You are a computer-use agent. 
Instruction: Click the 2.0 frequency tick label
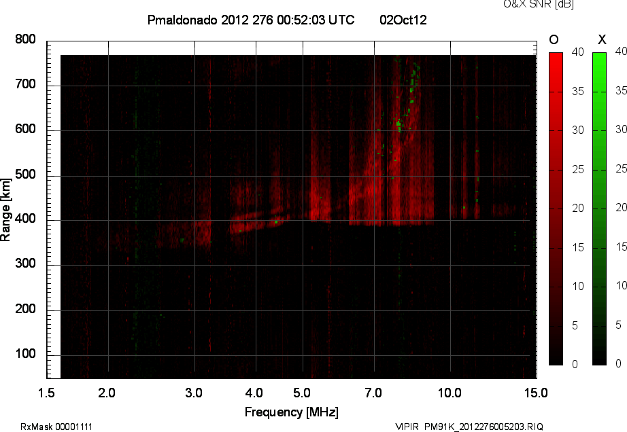tap(107, 393)
